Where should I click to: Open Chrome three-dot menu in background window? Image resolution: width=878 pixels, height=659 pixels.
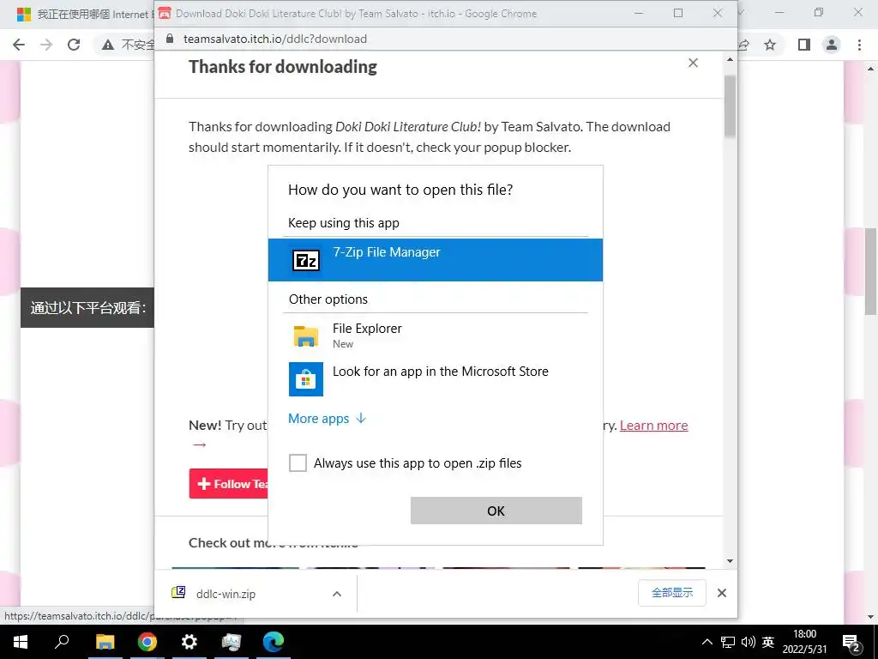pos(859,45)
